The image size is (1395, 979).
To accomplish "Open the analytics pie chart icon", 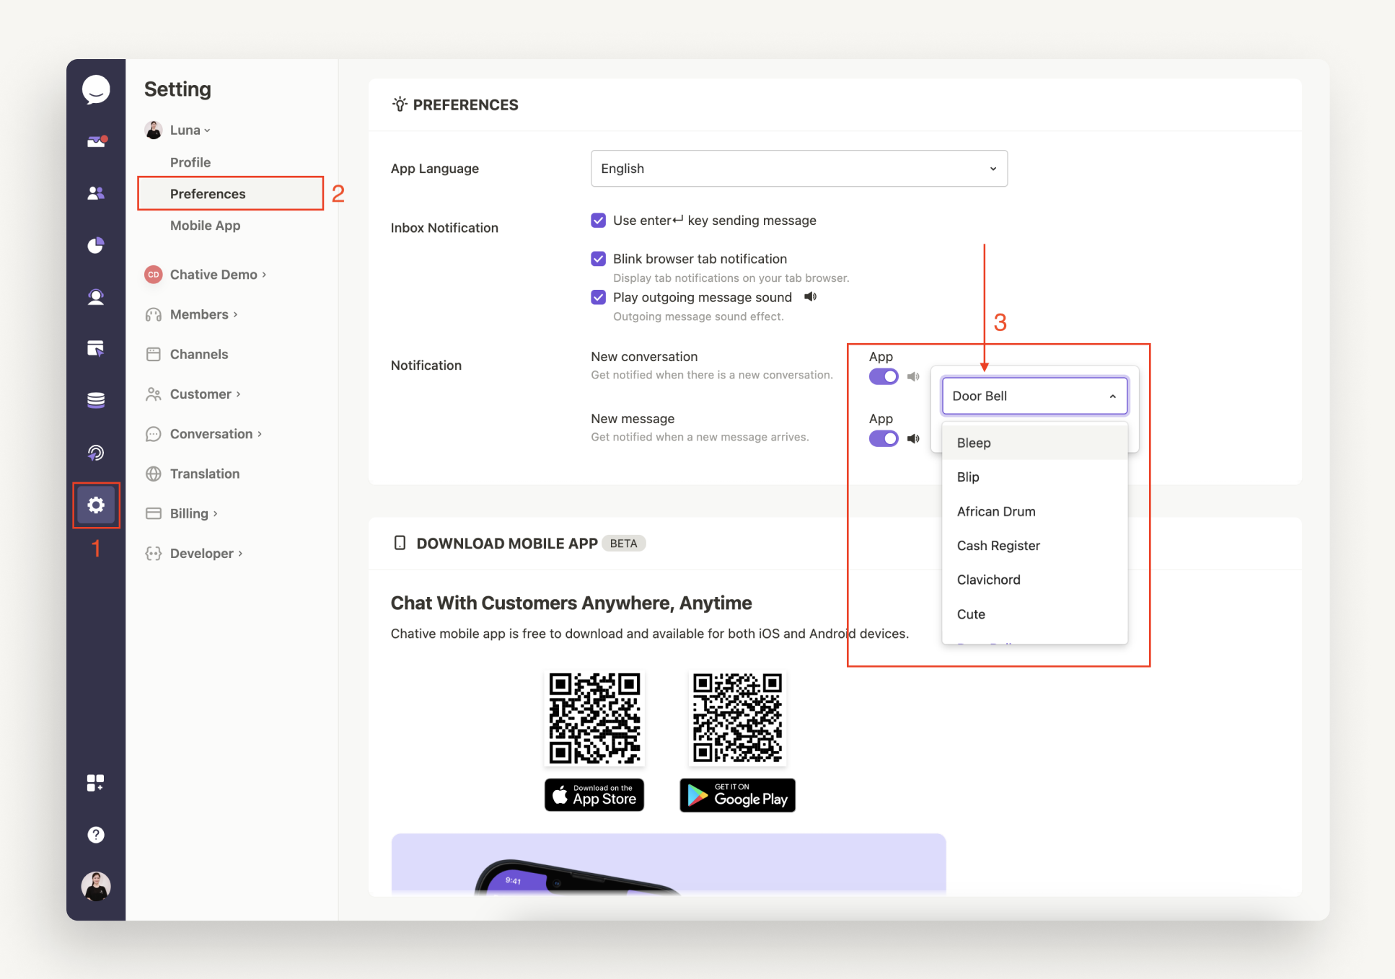I will [96, 244].
